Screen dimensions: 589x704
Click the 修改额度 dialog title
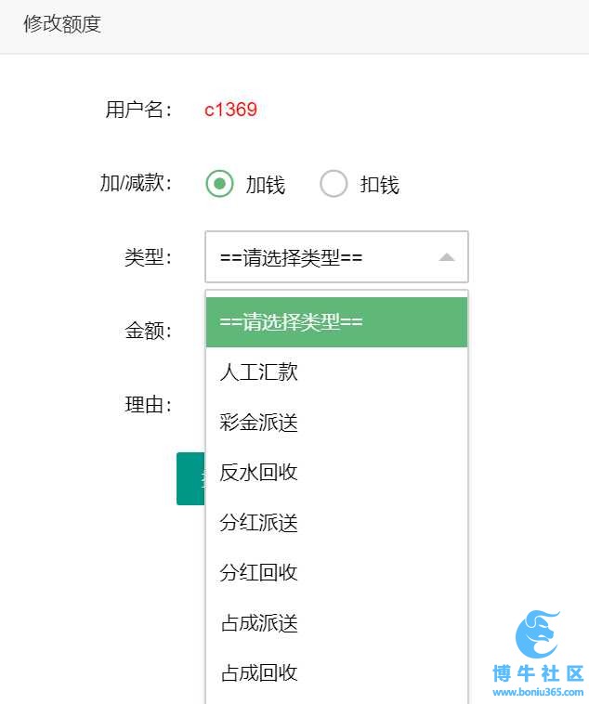click(x=62, y=24)
